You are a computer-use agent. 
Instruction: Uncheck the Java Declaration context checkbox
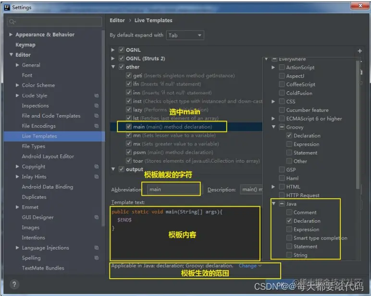289,221
